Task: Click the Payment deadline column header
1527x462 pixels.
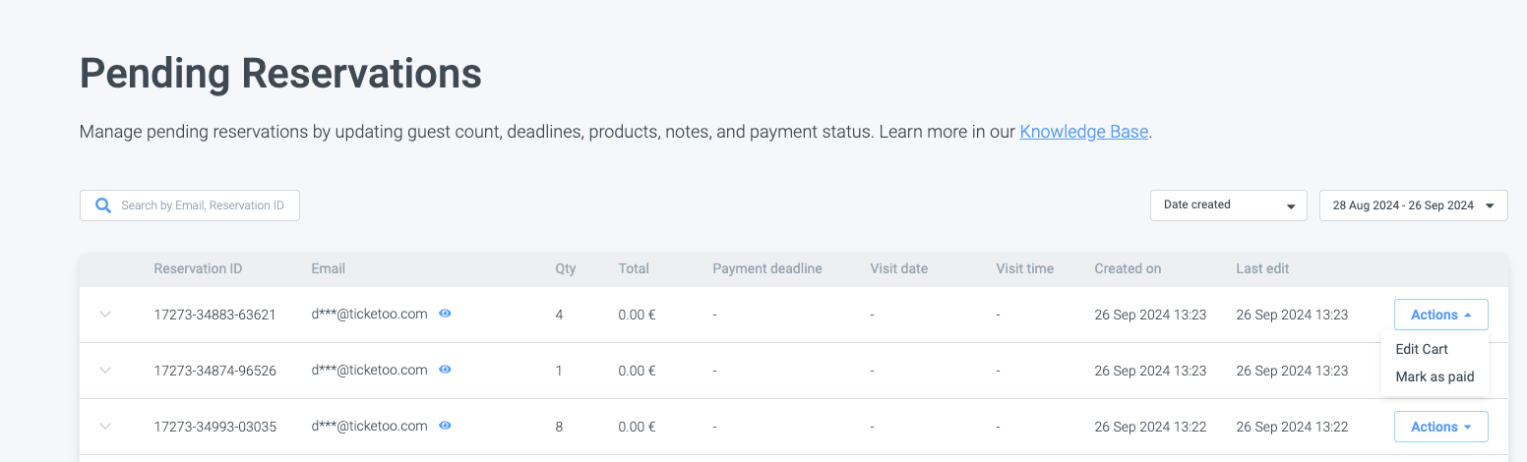Action: 766,268
